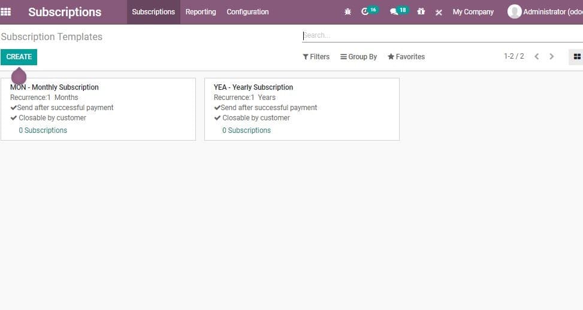
Task: Click the Administrator avatar
Action: coord(514,11)
